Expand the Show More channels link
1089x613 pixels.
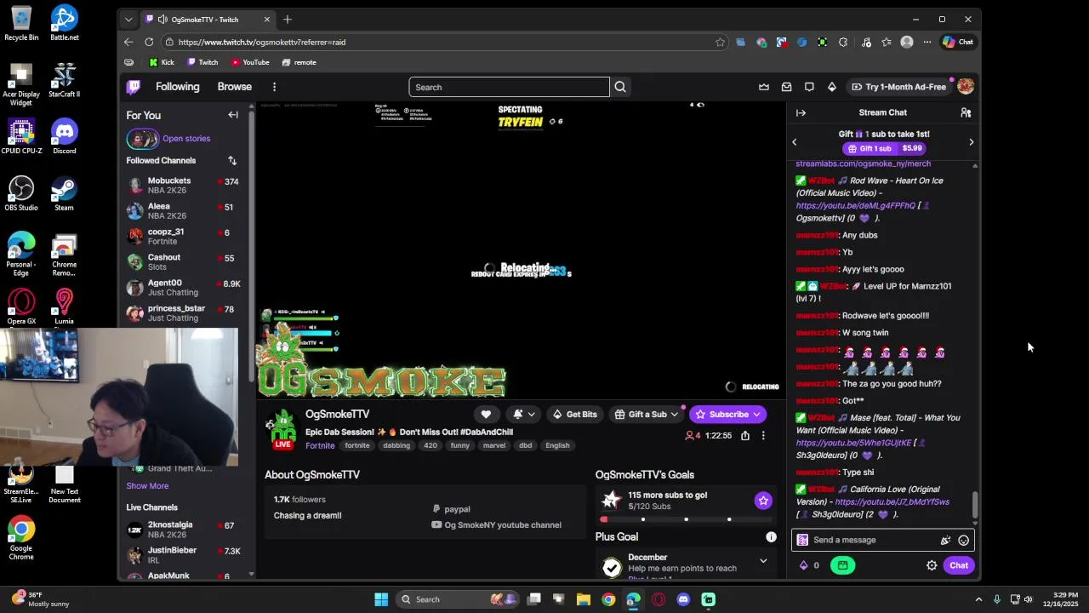pos(147,485)
